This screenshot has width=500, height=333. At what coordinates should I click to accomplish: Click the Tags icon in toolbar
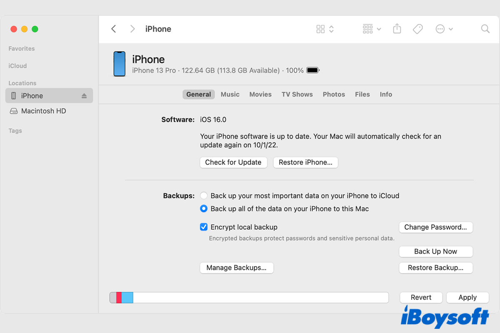pos(417,29)
